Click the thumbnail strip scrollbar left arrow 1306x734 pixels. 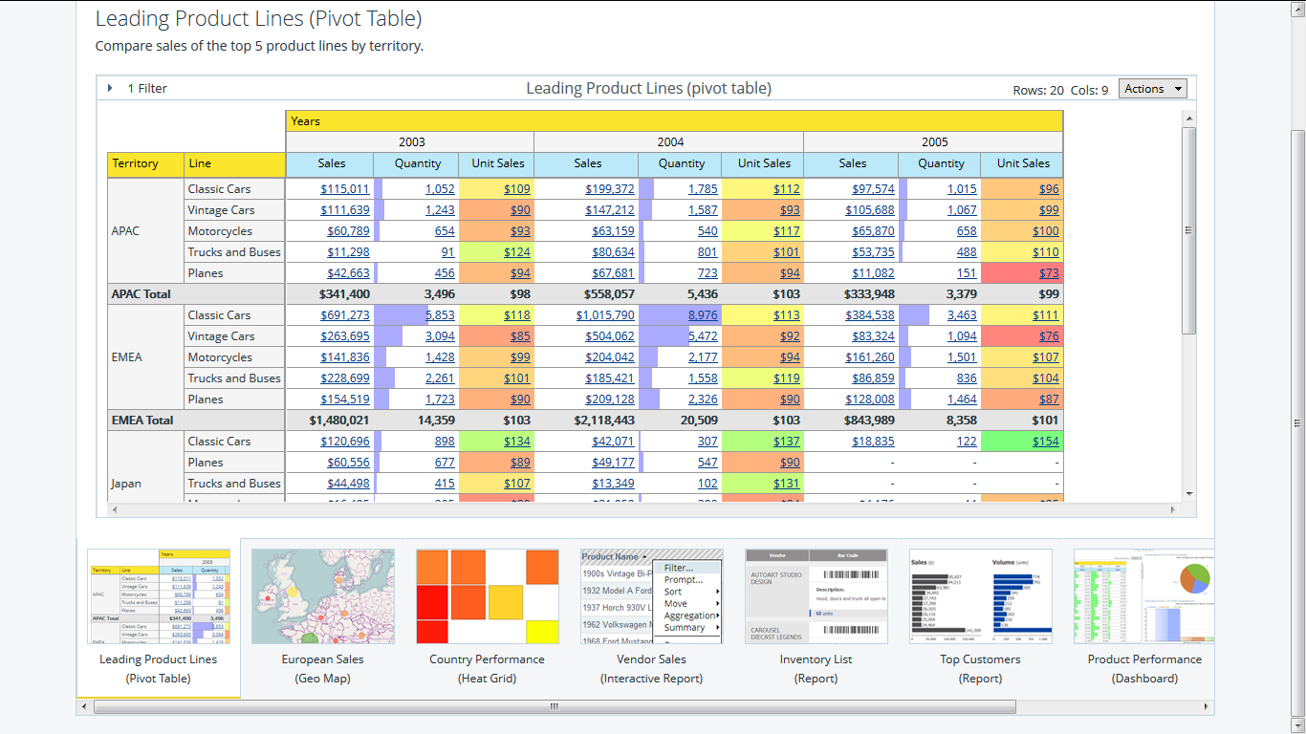coord(85,707)
